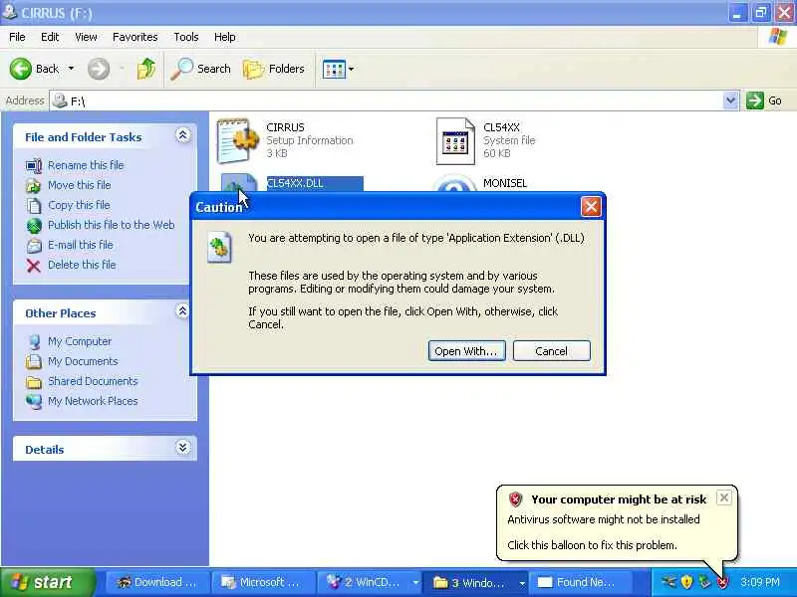Switch to Download taskbar button

[x=157, y=582]
